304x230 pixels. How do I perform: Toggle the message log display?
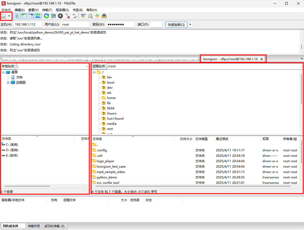(x=17, y=16)
